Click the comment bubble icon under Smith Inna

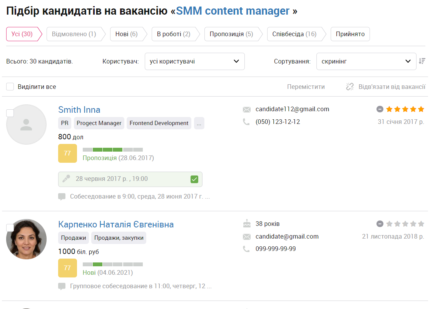click(x=62, y=197)
